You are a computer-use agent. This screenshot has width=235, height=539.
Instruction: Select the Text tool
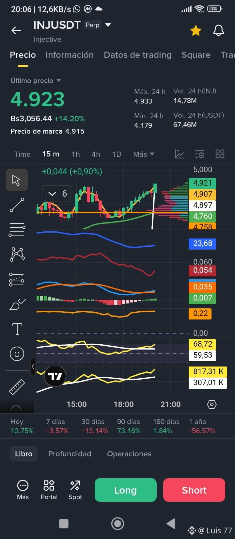17,329
